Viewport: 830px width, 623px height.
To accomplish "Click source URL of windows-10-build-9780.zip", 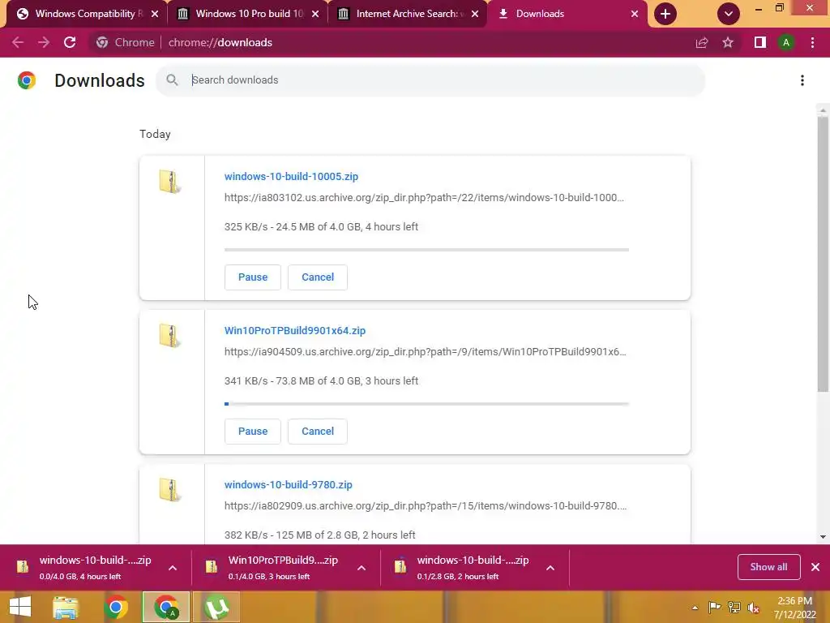I will [x=426, y=506].
